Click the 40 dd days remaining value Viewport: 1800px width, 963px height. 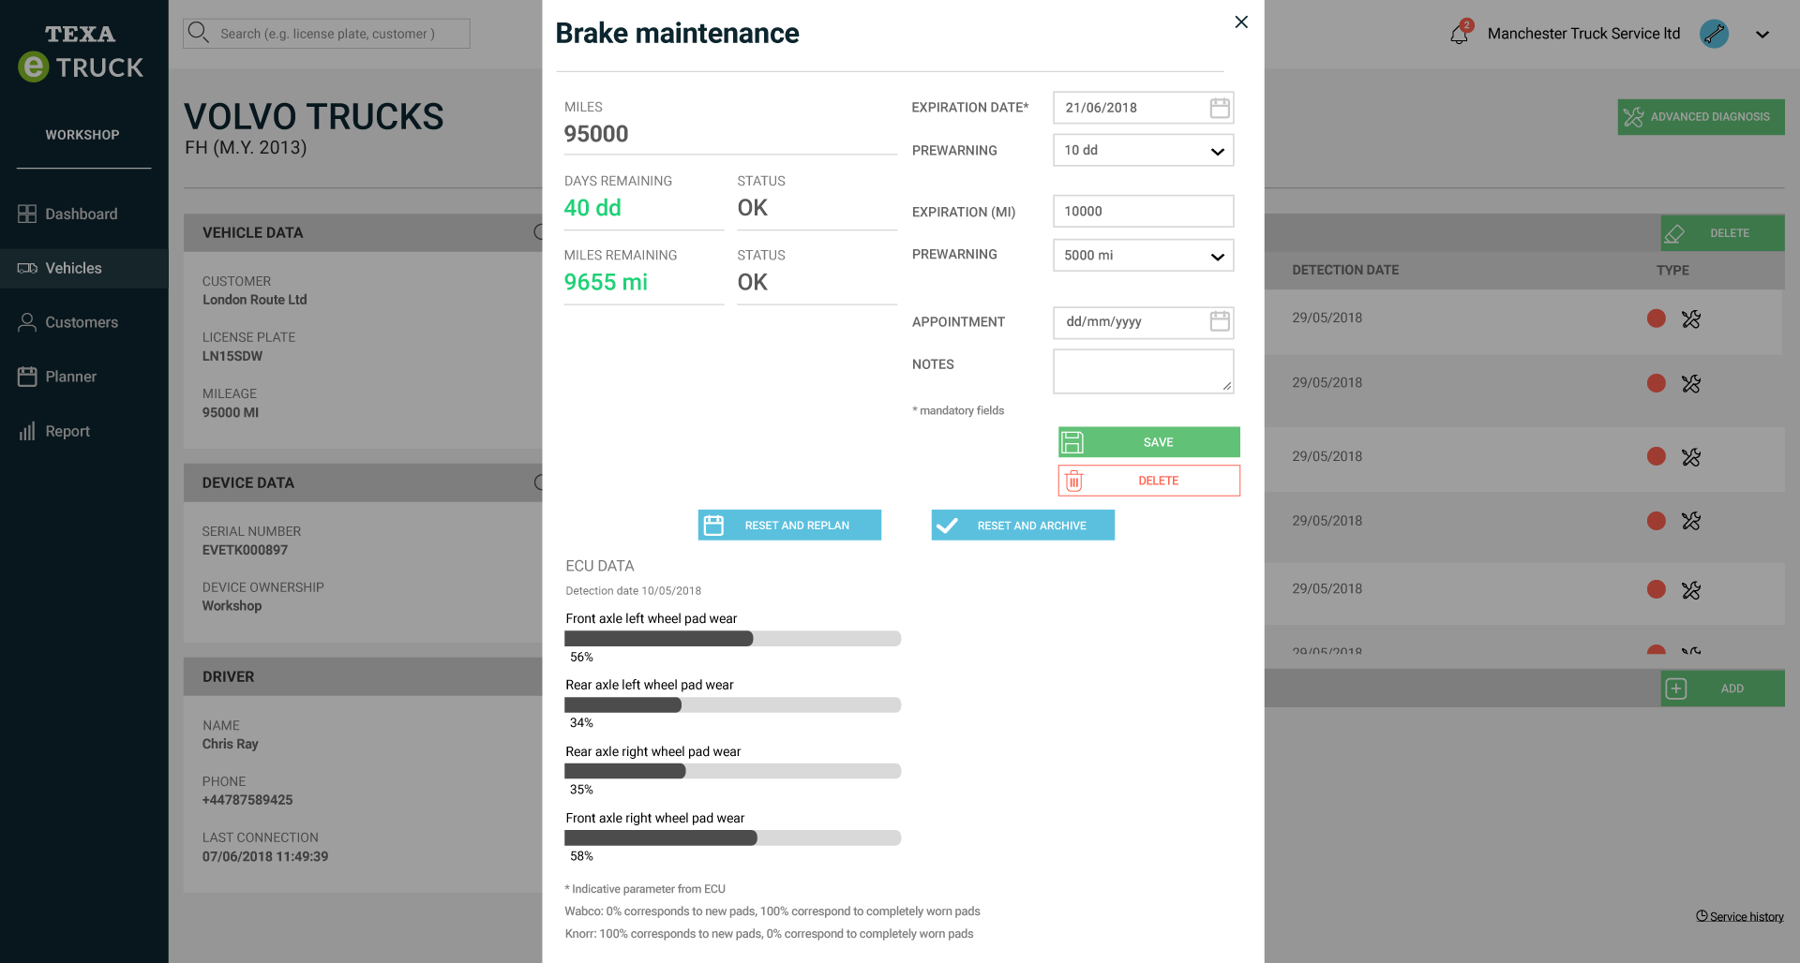pos(592,208)
